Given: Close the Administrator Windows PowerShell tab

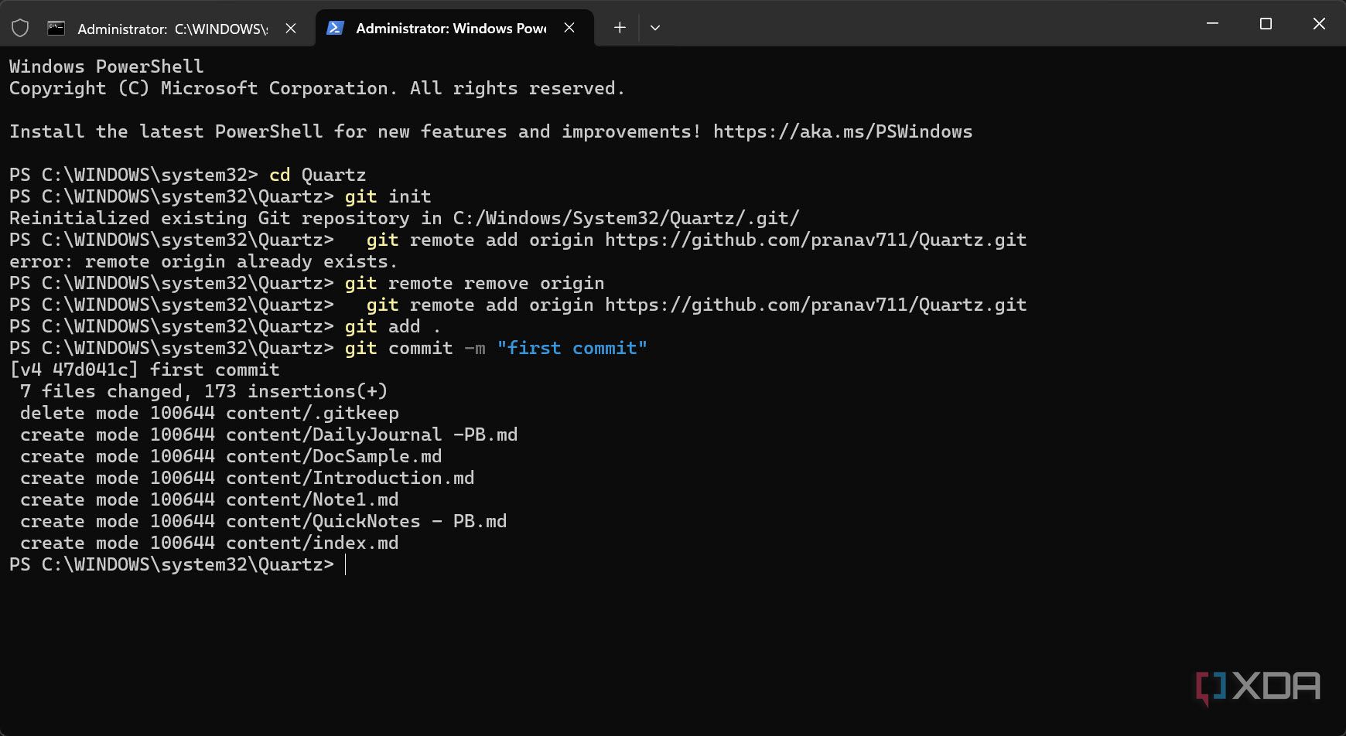Looking at the screenshot, I should coord(569,28).
